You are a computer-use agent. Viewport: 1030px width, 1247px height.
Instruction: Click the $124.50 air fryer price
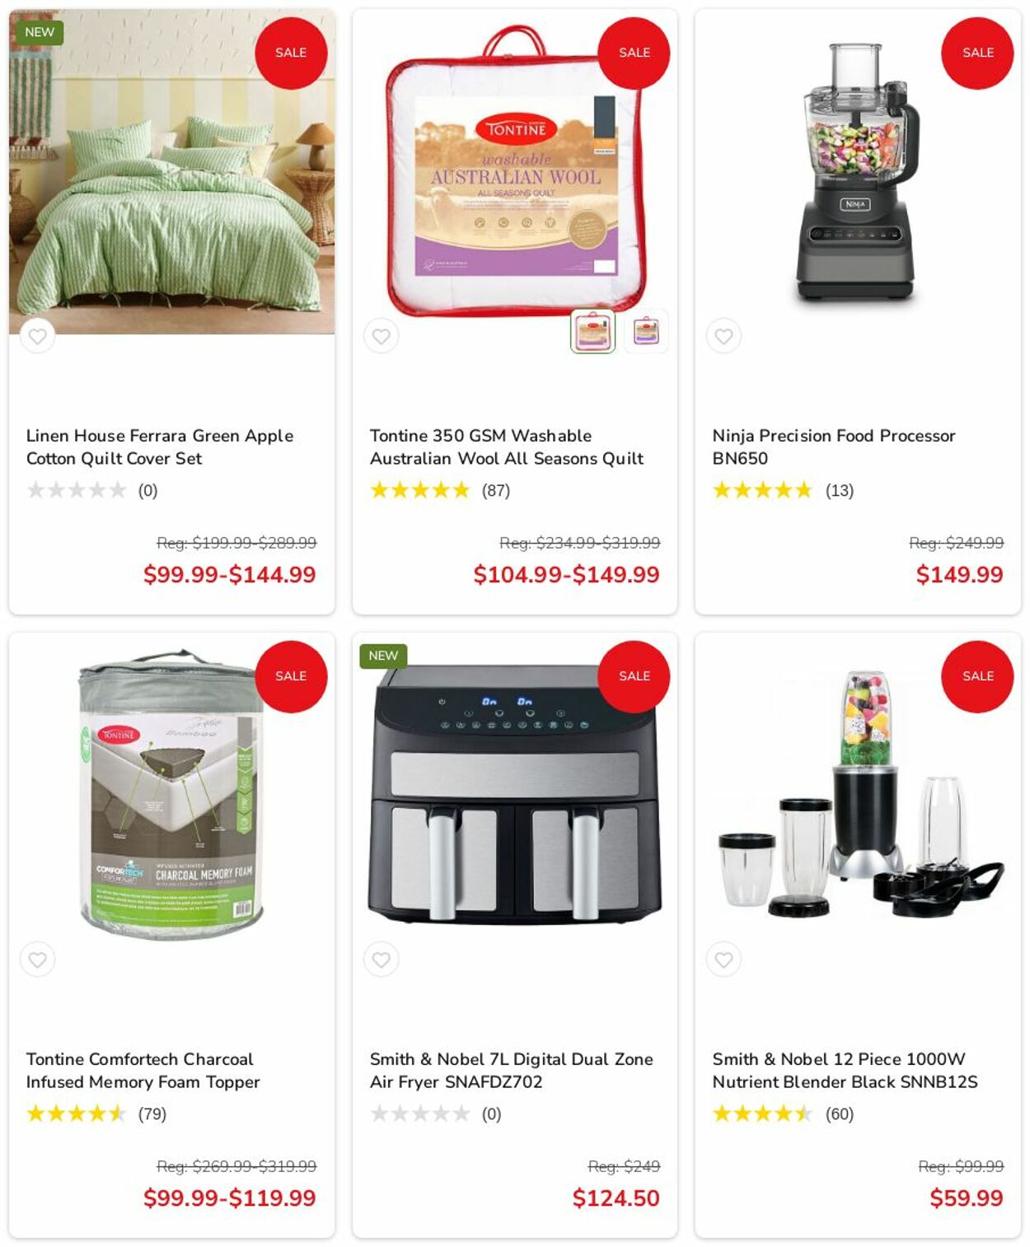[x=616, y=1198]
